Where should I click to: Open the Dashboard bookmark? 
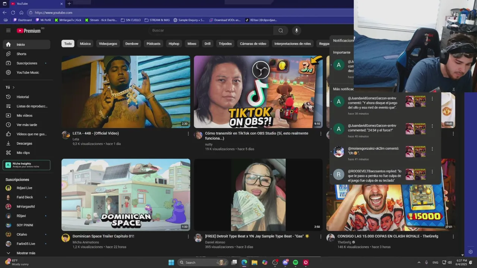(22, 20)
